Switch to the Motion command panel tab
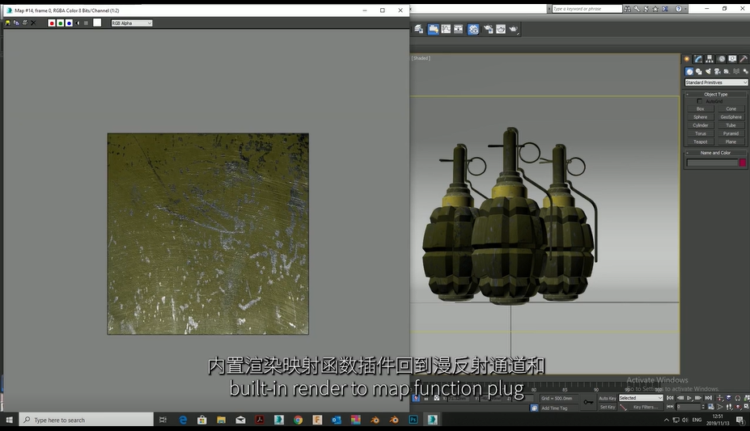 point(722,59)
